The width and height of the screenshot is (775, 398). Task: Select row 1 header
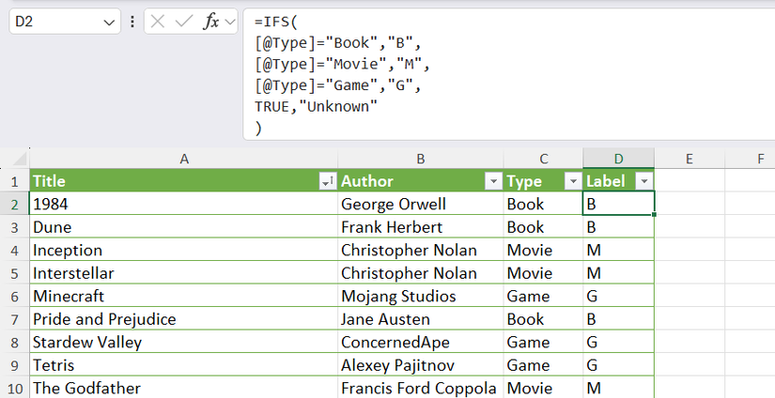(14, 182)
